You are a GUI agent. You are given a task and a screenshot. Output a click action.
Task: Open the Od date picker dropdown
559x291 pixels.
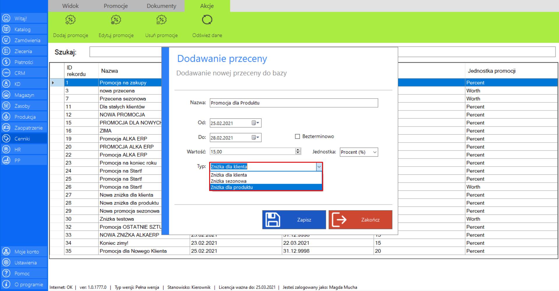pos(255,123)
